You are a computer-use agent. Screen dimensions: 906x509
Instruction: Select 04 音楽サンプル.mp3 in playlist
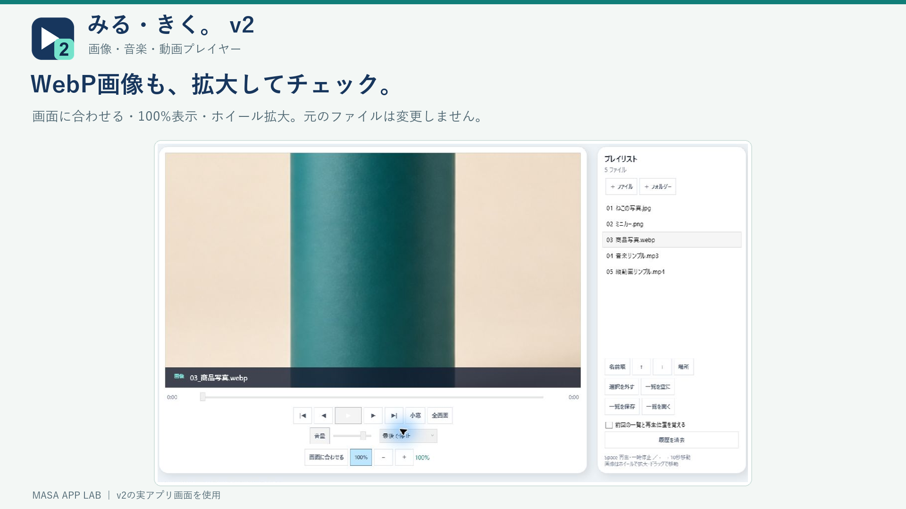coord(672,256)
